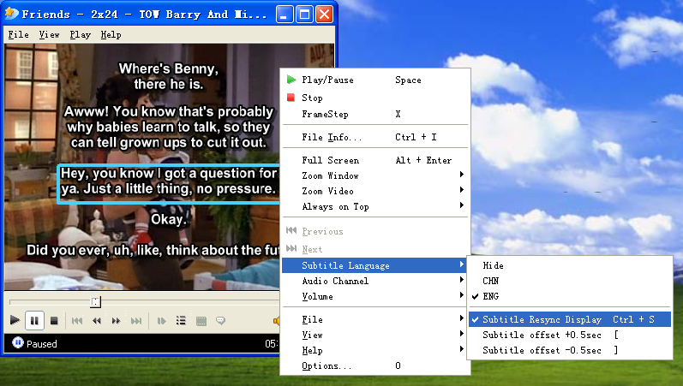683x386 pixels.
Task: Open File menu in menu bar
Action: point(18,35)
